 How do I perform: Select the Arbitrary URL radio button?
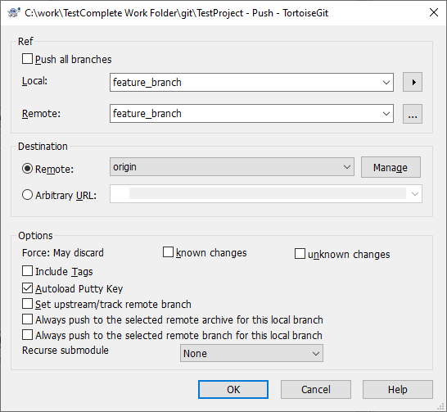(x=27, y=195)
